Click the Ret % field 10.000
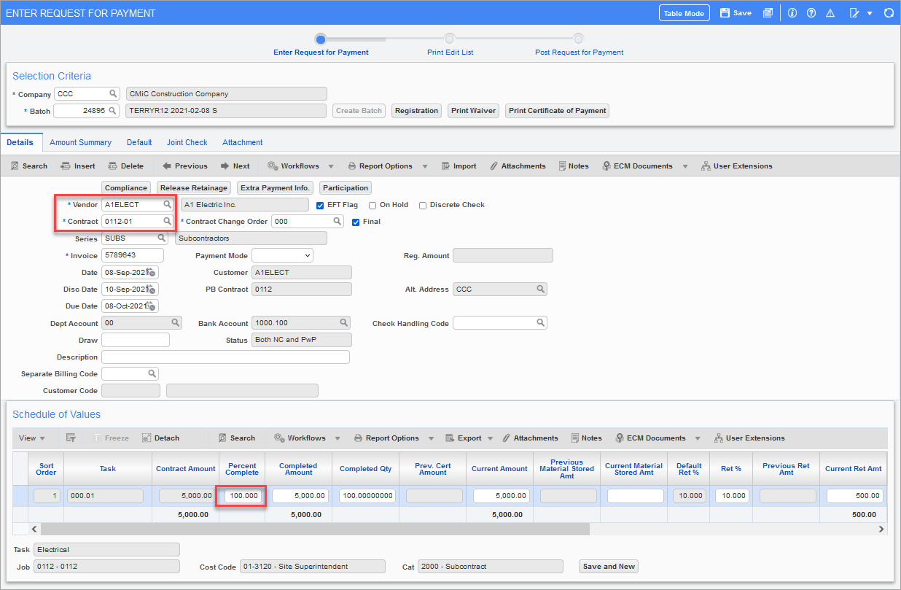The width and height of the screenshot is (901, 590). pos(731,496)
